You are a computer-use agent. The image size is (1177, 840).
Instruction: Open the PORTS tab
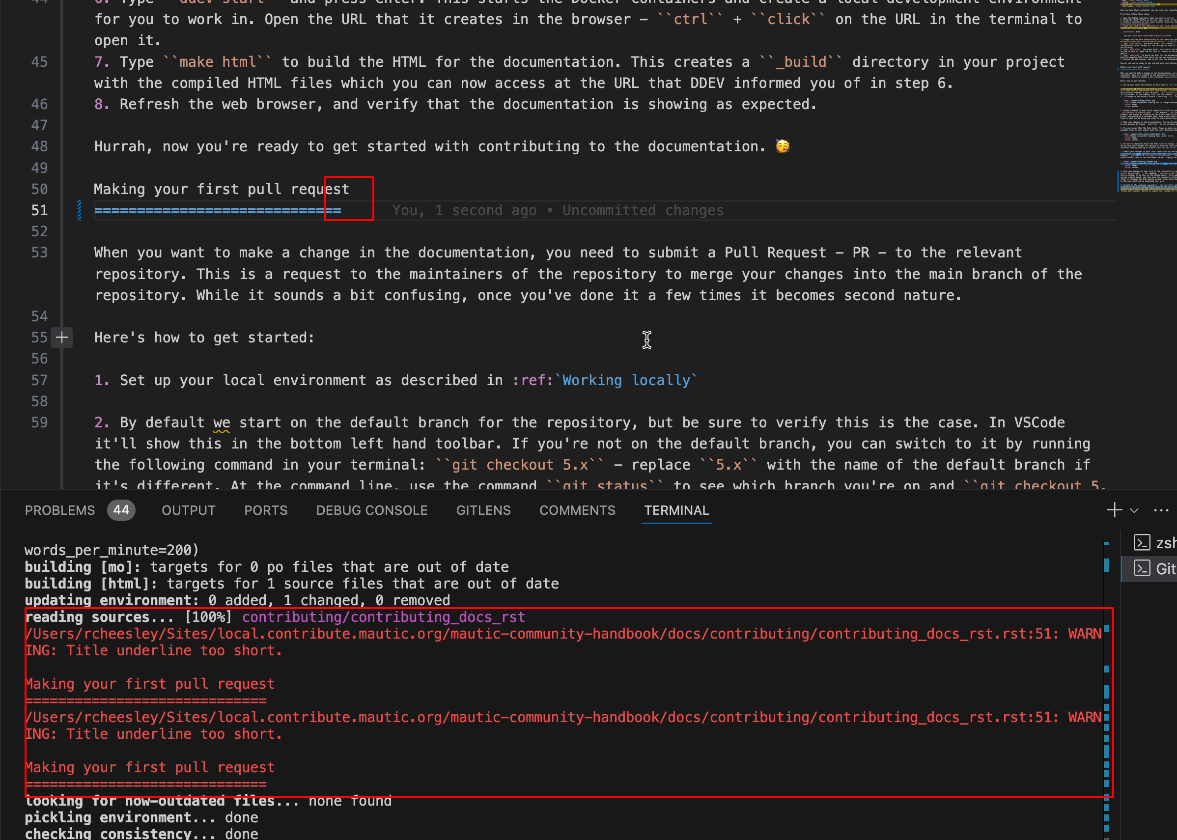(265, 510)
